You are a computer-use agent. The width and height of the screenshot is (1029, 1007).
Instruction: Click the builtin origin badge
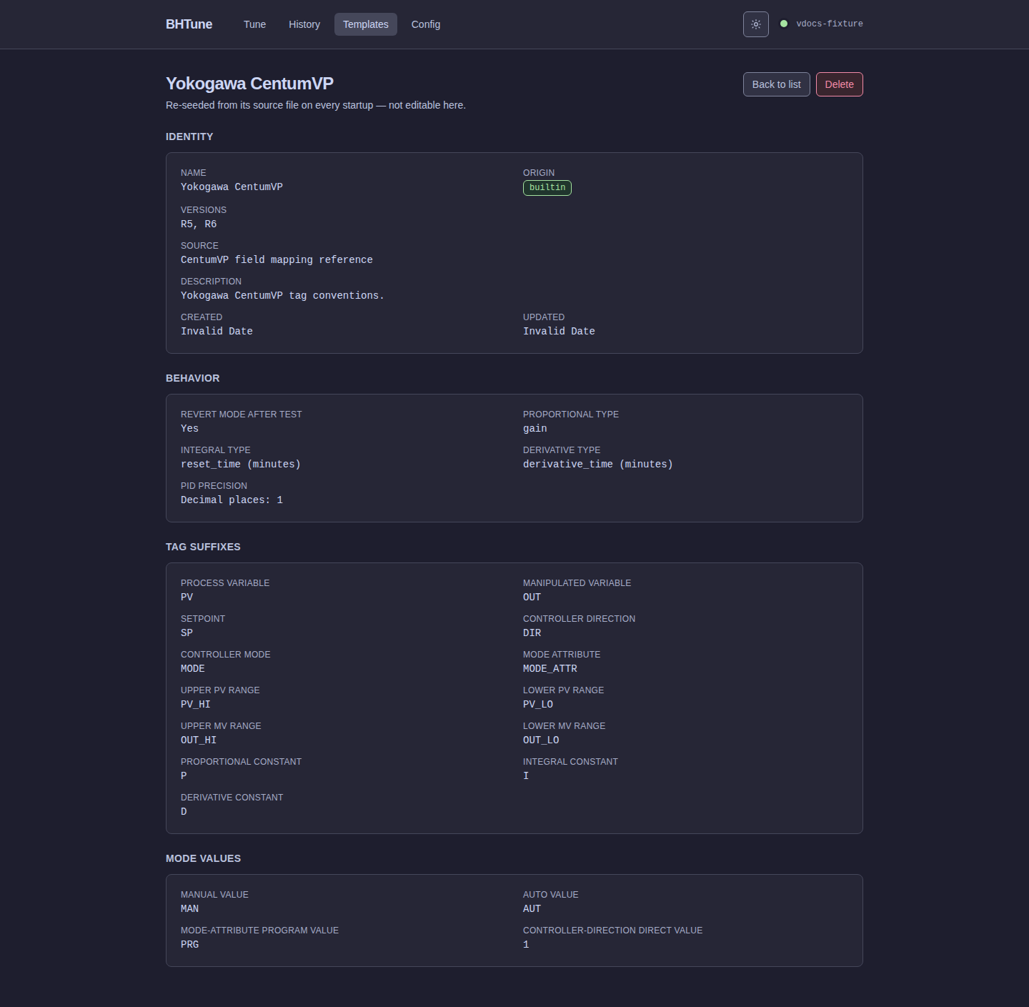pos(547,187)
